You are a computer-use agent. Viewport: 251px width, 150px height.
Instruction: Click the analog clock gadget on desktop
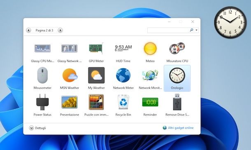coord(230,22)
